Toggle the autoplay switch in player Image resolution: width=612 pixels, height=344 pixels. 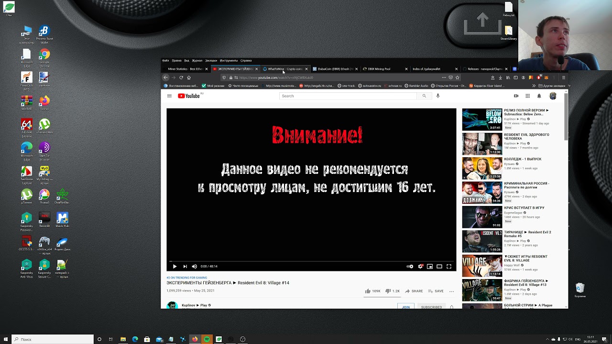[x=410, y=266]
